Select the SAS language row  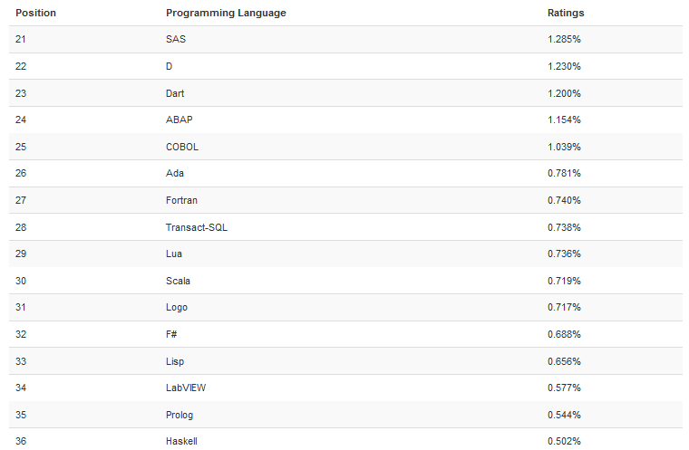345,40
